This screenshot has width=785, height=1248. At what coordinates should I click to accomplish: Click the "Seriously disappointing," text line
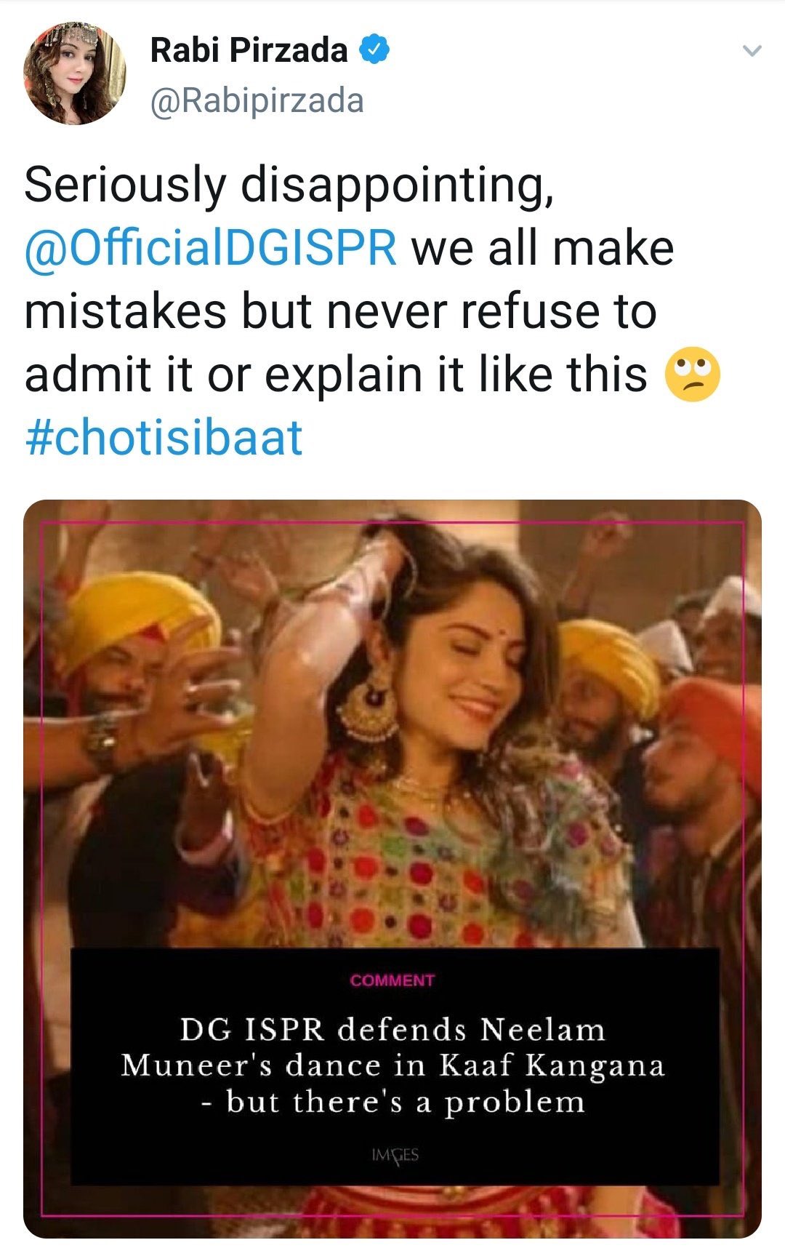point(289,185)
